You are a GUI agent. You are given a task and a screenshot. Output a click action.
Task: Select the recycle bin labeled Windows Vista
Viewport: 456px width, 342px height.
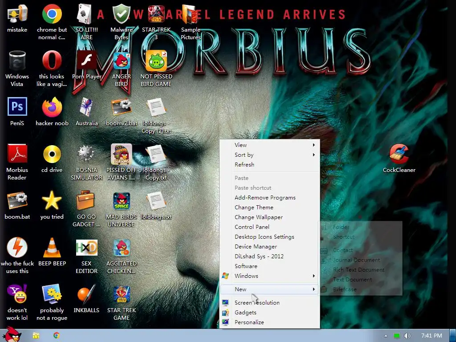coord(17,61)
